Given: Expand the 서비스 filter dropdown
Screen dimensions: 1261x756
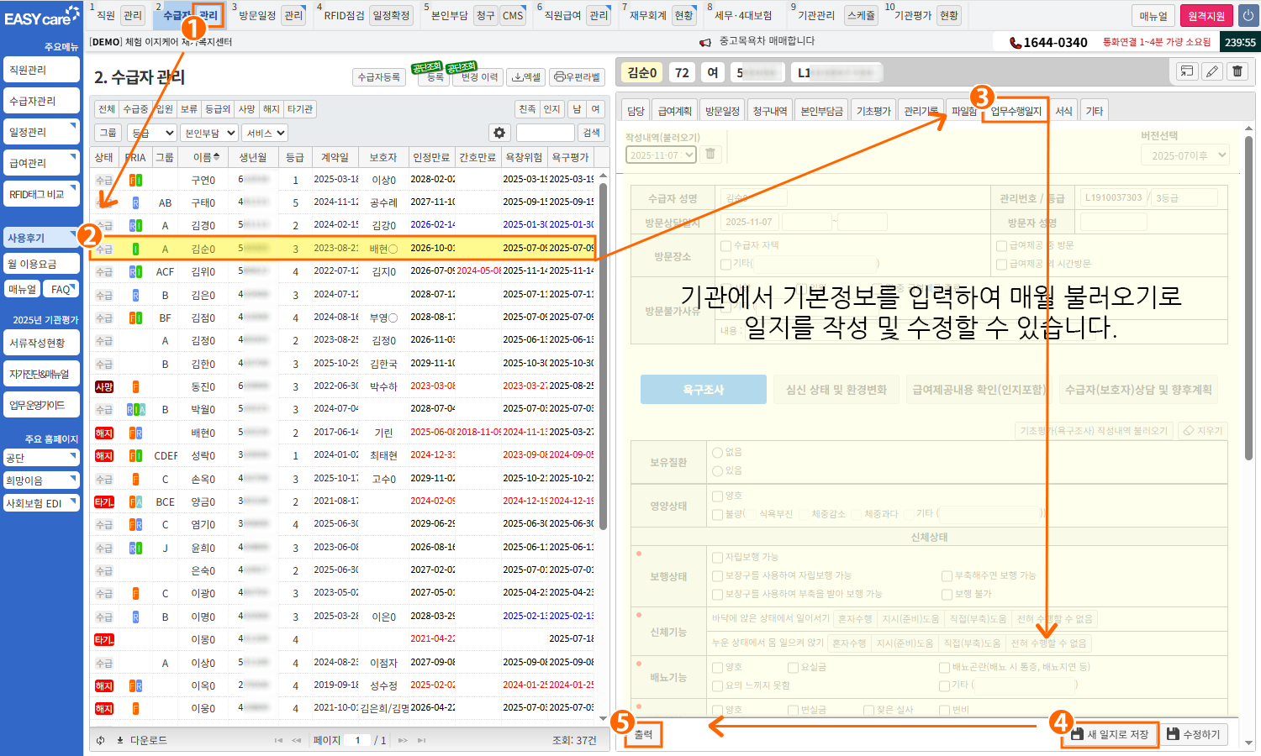Looking at the screenshot, I should 266,133.
